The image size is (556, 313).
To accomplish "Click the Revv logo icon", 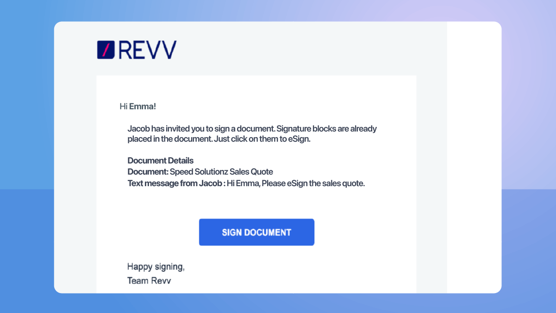I will click(106, 50).
